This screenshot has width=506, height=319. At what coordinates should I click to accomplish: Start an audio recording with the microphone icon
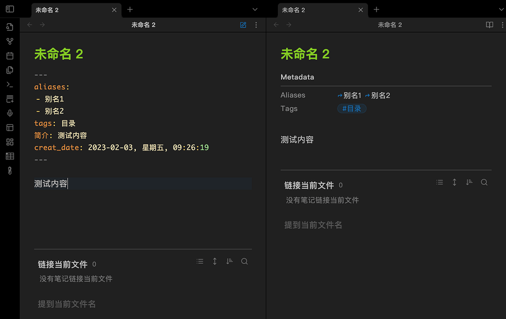10,113
